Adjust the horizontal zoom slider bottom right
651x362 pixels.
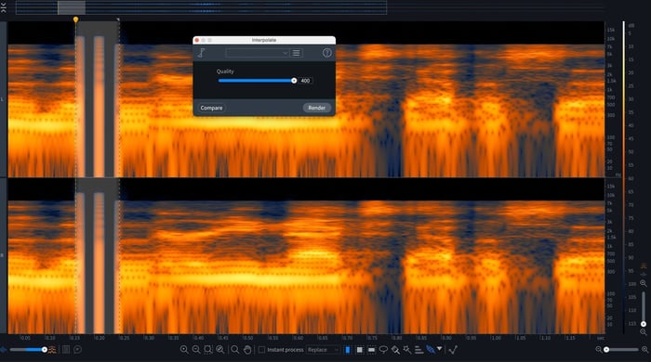click(x=621, y=350)
